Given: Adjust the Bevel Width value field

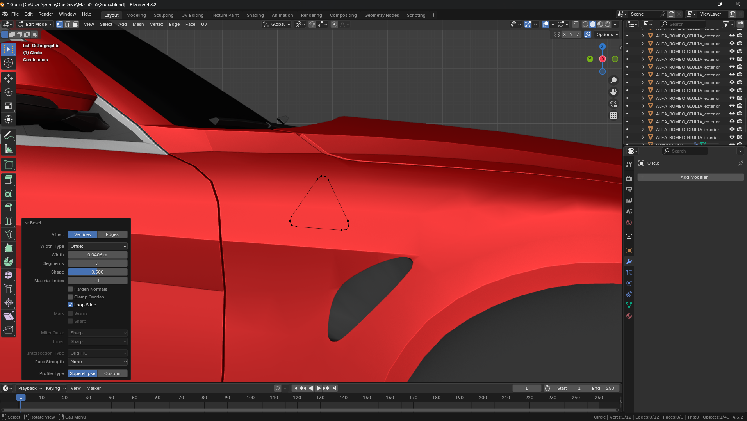Looking at the screenshot, I should [x=98, y=255].
